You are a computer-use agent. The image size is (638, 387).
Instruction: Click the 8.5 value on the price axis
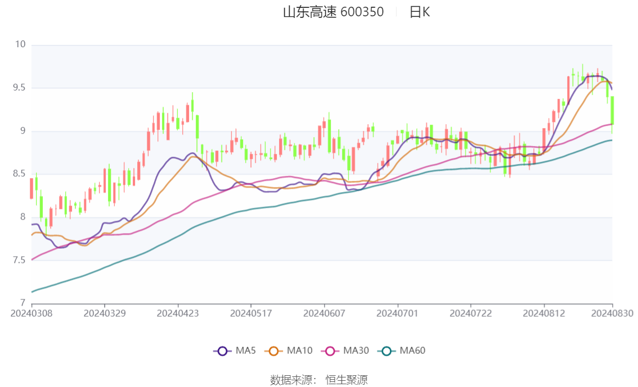19,174
